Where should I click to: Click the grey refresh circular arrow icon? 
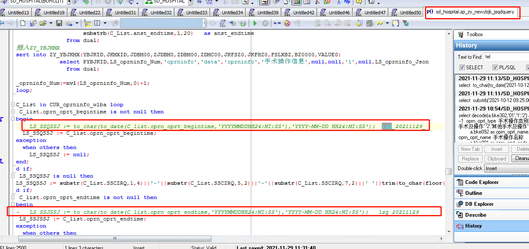coord(213,23)
